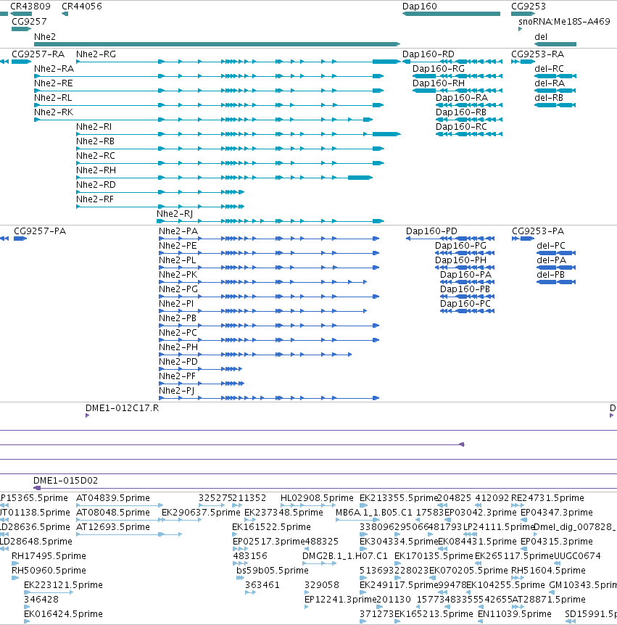Select the Nhe2-PH protein label
617x625 pixels.
pos(178,347)
